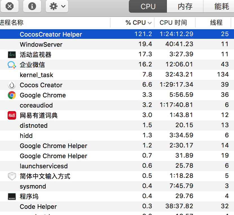The height and width of the screenshot is (215, 234).
Task: Click the 程序坞 dock icon
Action: click(12, 196)
